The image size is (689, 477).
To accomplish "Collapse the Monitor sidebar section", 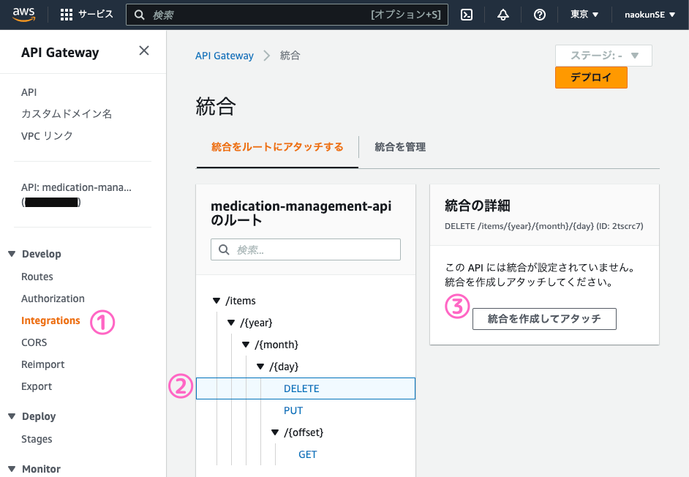I will click(x=12, y=469).
